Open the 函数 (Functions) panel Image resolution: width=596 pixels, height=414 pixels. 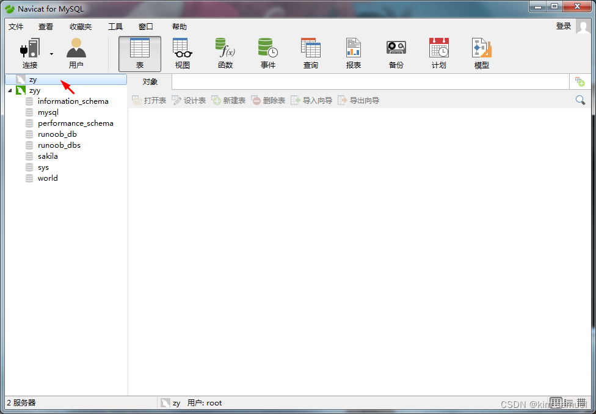coord(225,52)
